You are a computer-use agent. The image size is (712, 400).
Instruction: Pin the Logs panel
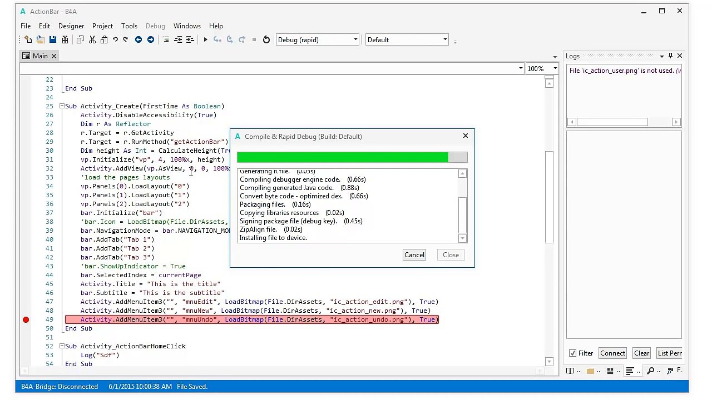(x=670, y=56)
